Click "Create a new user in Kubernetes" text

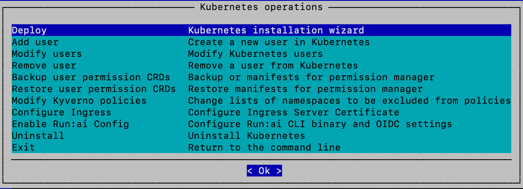click(279, 42)
